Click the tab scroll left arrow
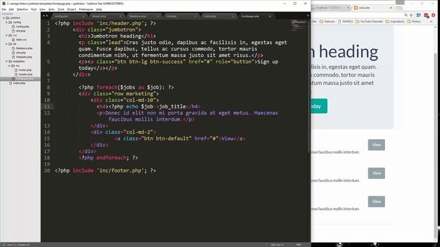Screen dimensions: 440x247 tap(43, 16)
